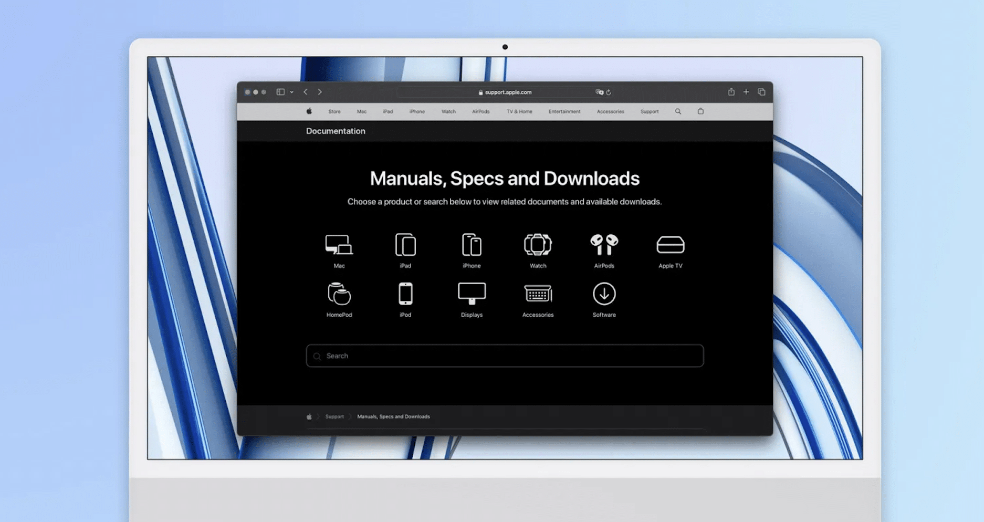The image size is (984, 522).
Task: Open the shopping bag icon
Action: click(x=700, y=111)
